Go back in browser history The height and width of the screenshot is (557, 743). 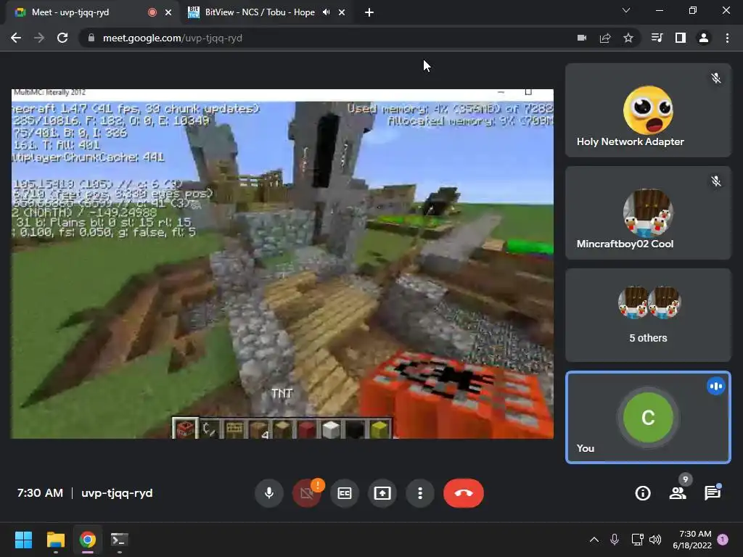click(16, 38)
